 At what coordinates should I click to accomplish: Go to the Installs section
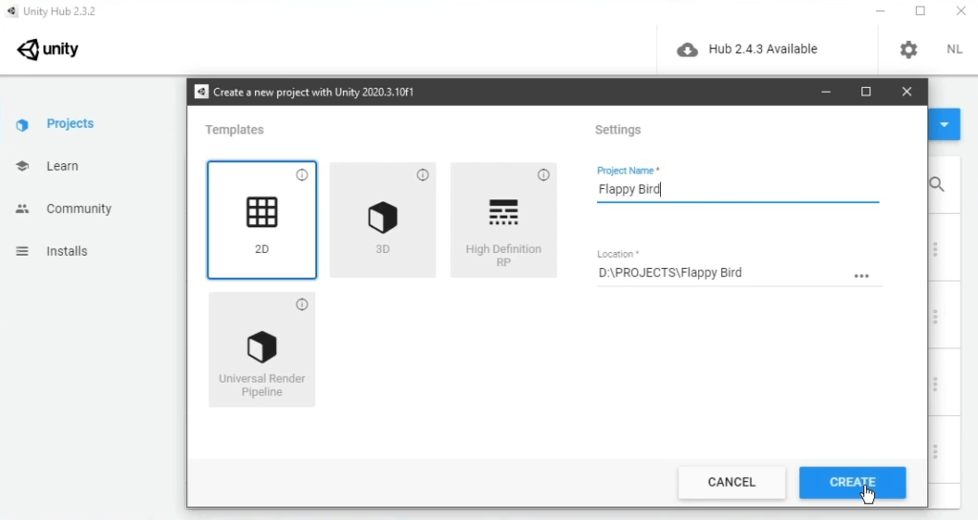[67, 251]
